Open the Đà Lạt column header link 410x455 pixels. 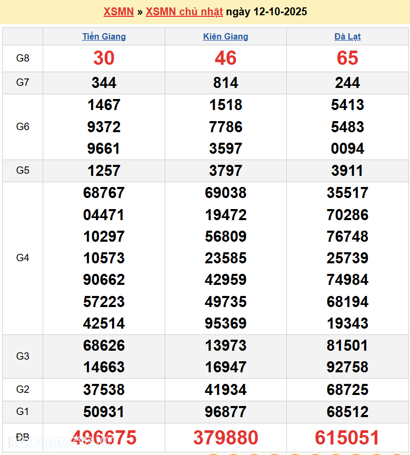pyautogui.click(x=347, y=36)
